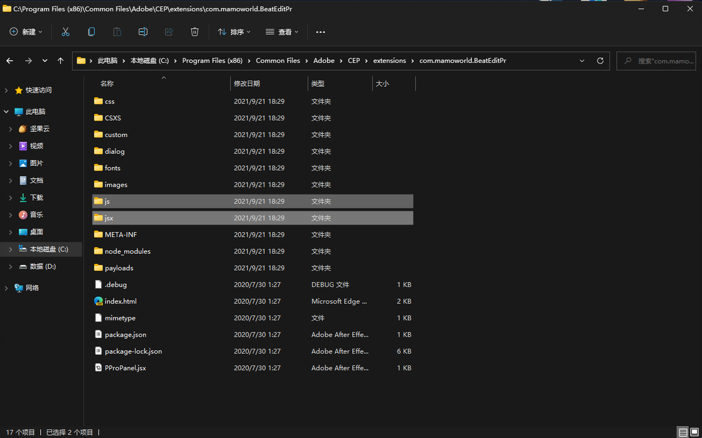Select the META-INF folder row
Viewport: 702px width, 438px height.
coord(253,234)
